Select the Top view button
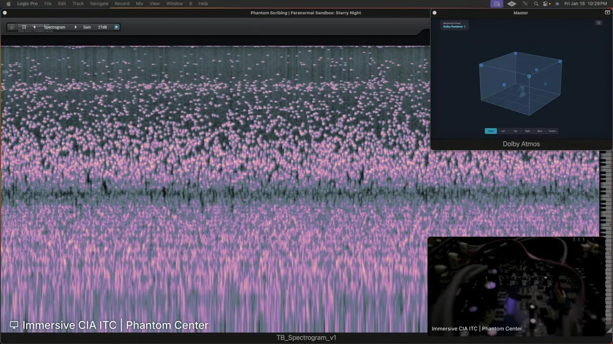 (x=515, y=131)
